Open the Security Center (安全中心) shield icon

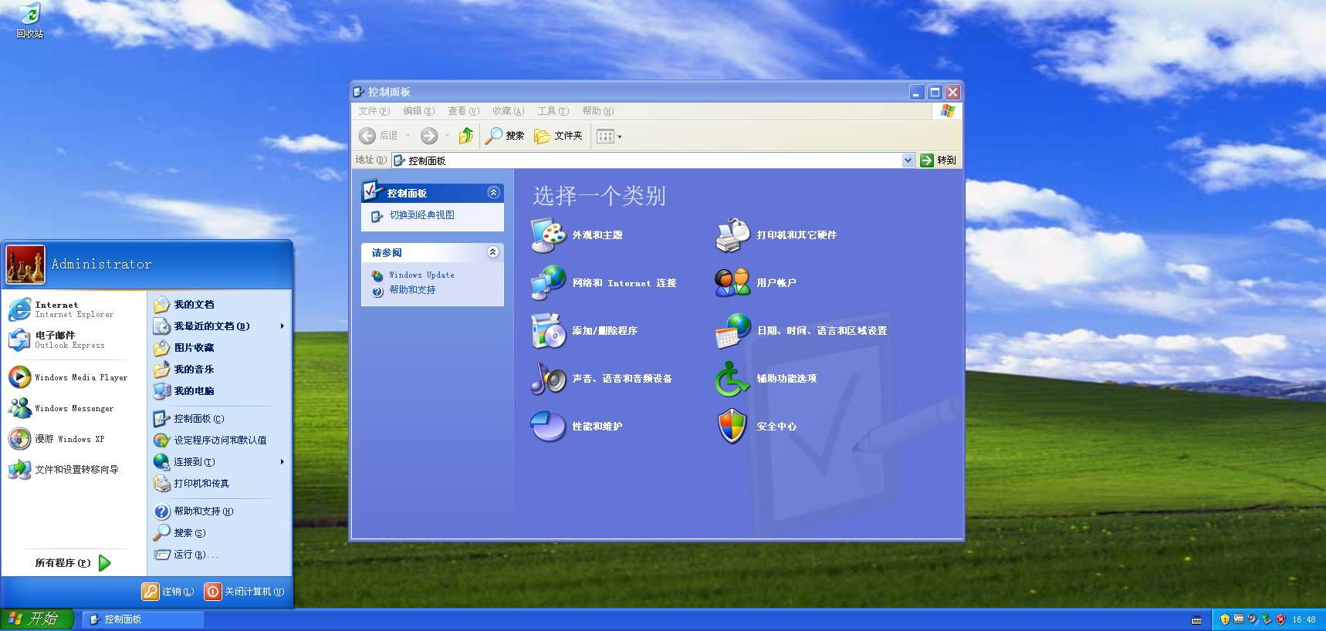733,427
